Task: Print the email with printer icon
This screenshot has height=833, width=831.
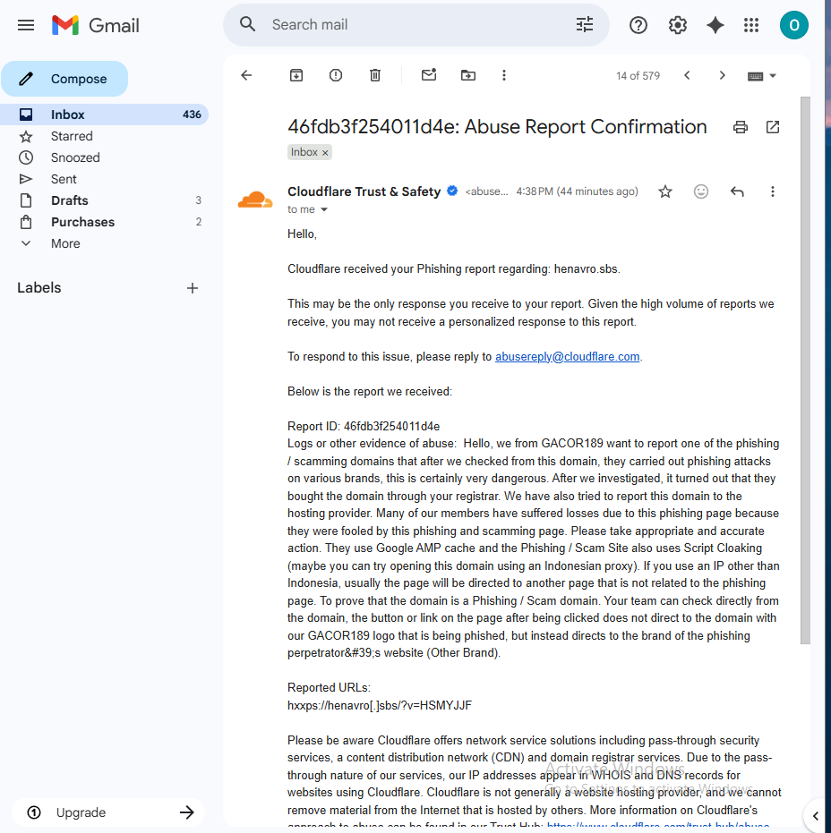Action: pos(740,127)
